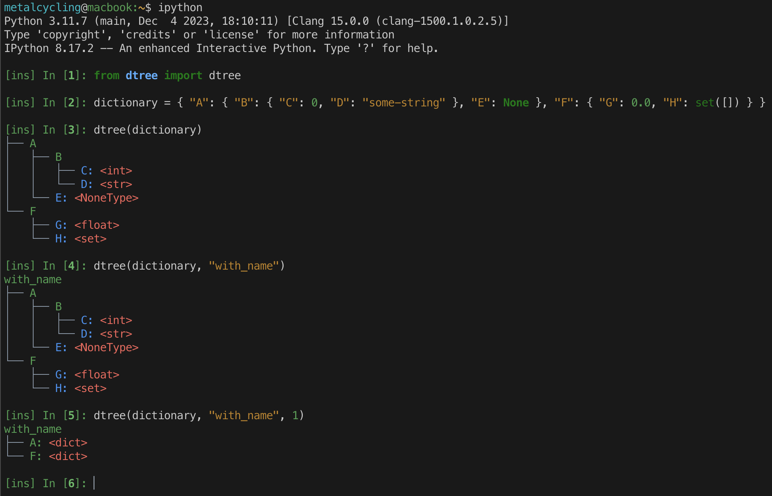Click the [ins] indicator next to In [5]
This screenshot has width=772, height=496.
pos(20,415)
